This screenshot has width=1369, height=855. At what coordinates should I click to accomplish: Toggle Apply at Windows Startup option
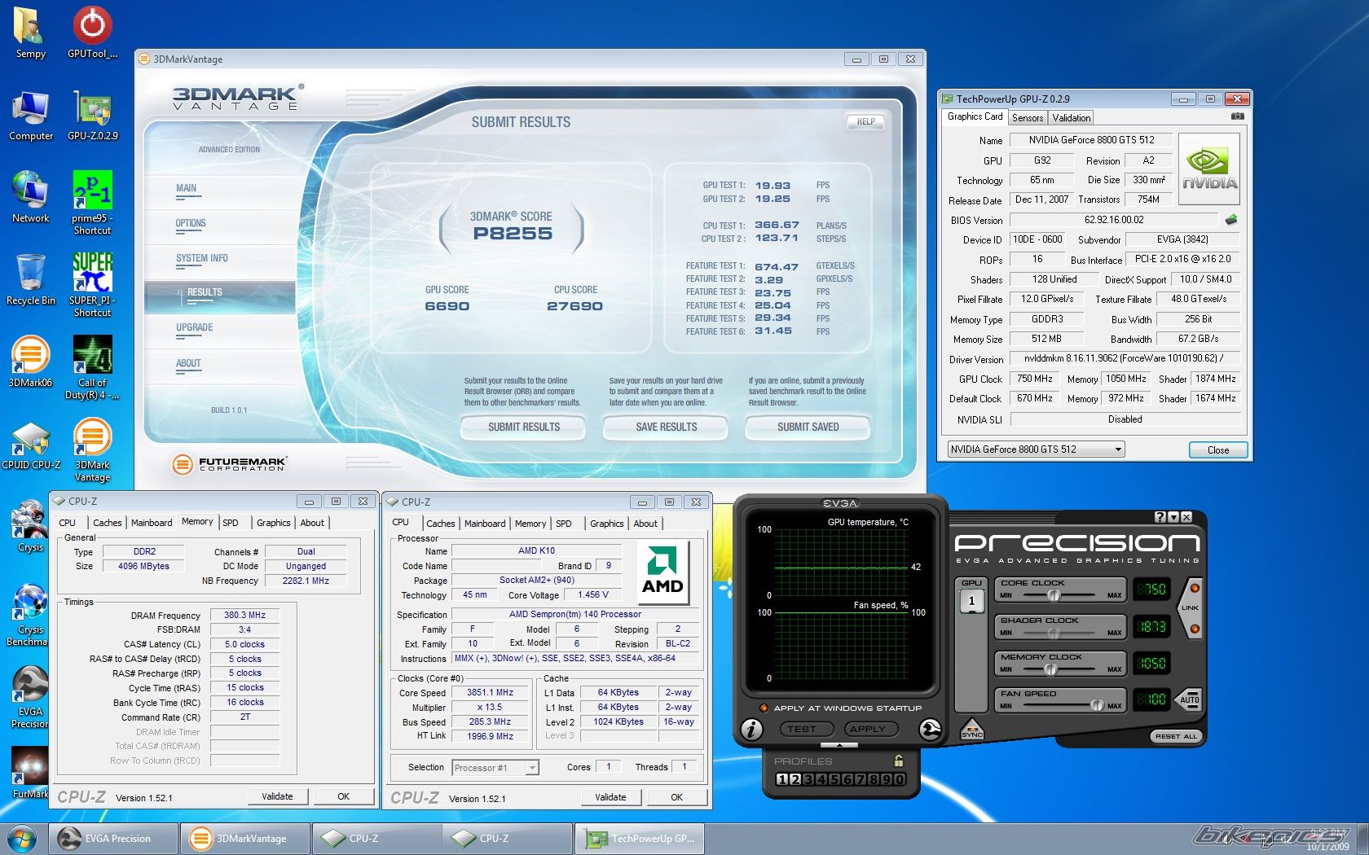pyautogui.click(x=764, y=708)
